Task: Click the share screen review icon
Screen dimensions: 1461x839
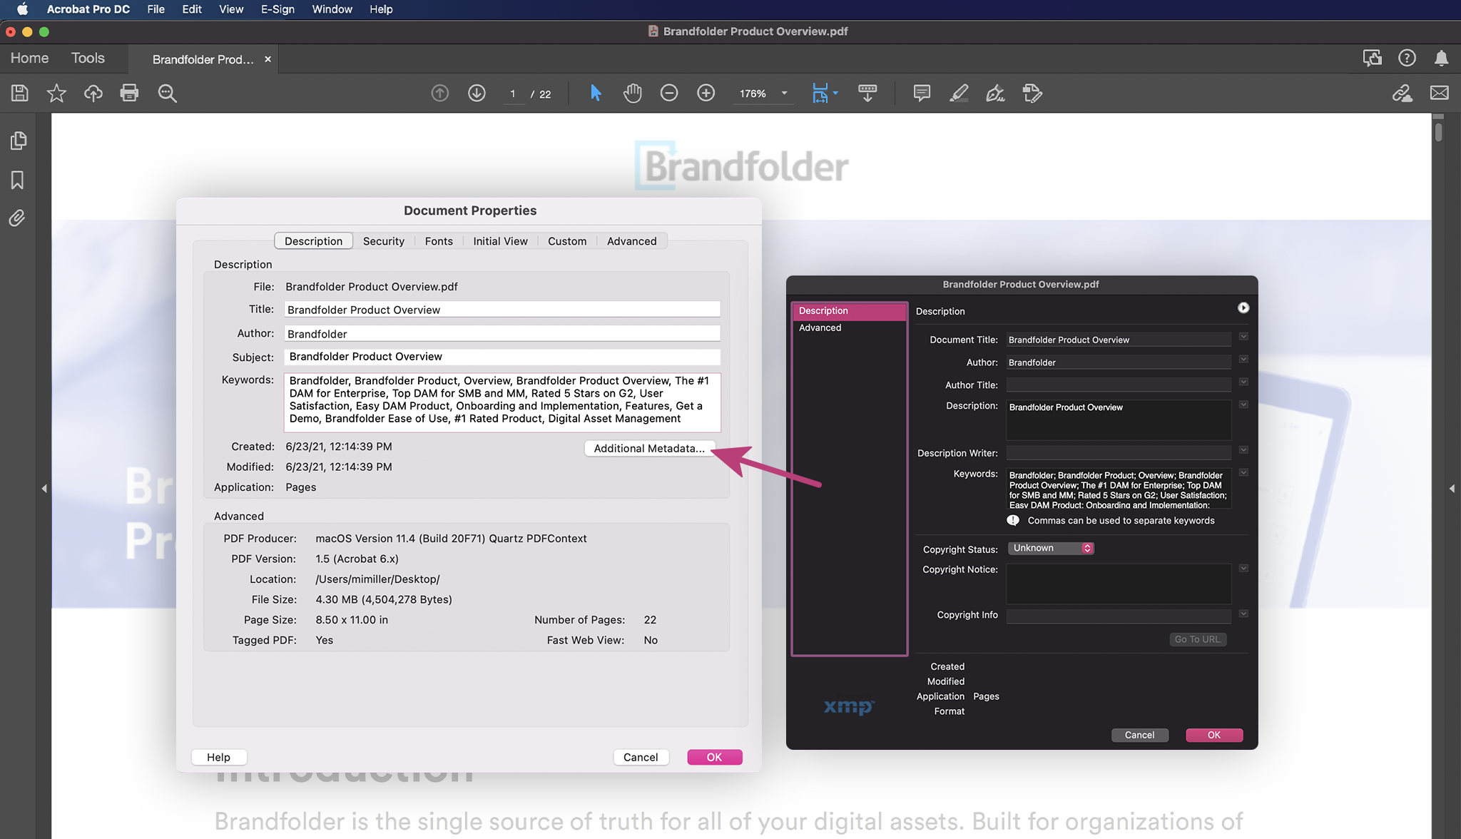Action: (1372, 58)
